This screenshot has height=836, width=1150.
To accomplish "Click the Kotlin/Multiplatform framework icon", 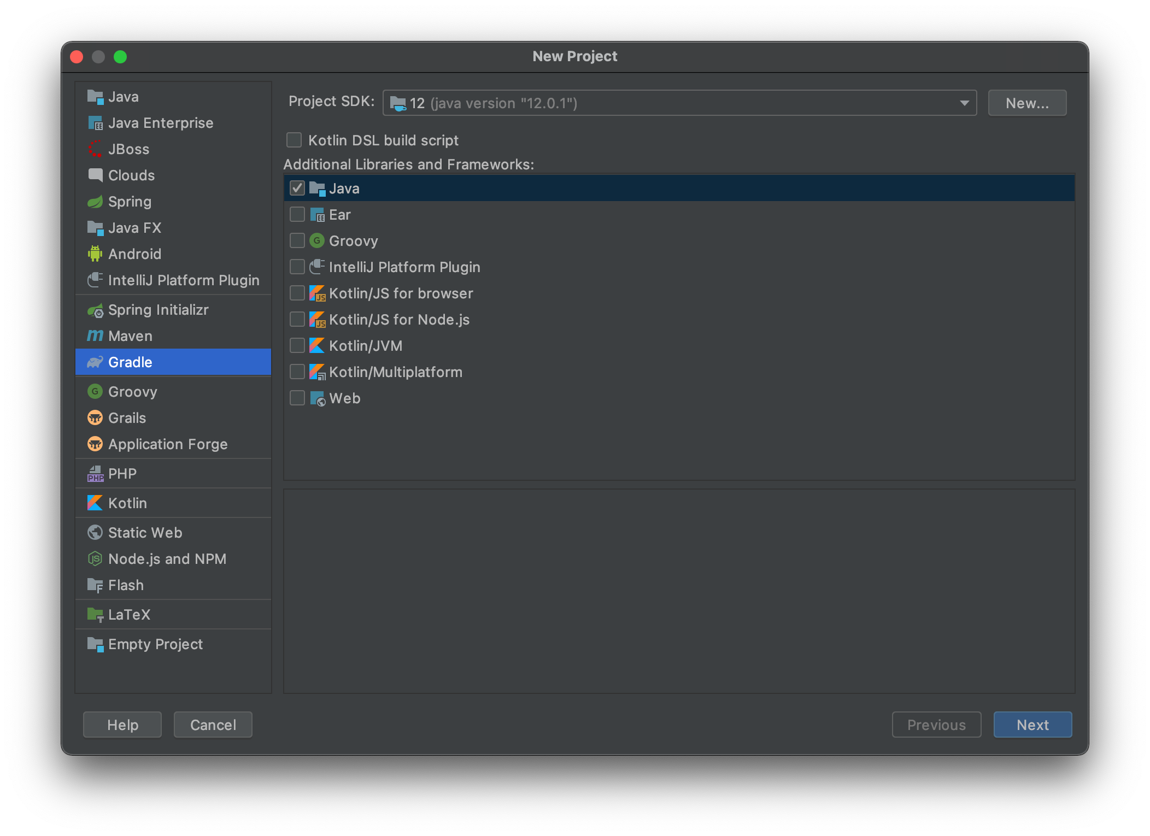I will point(317,372).
